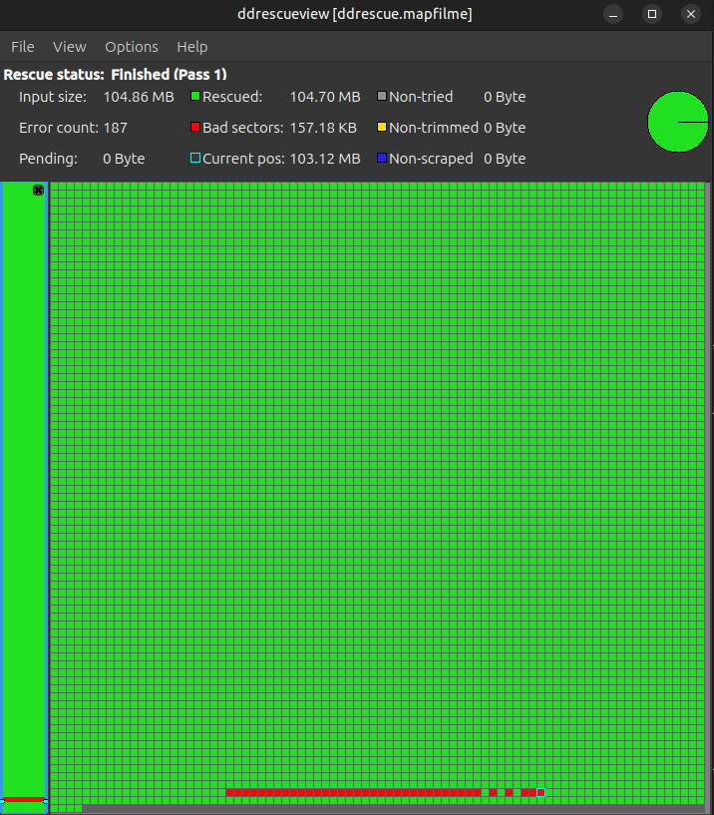Click the cyan Current pos legend square
Image resolution: width=714 pixels, height=815 pixels.
(195, 159)
